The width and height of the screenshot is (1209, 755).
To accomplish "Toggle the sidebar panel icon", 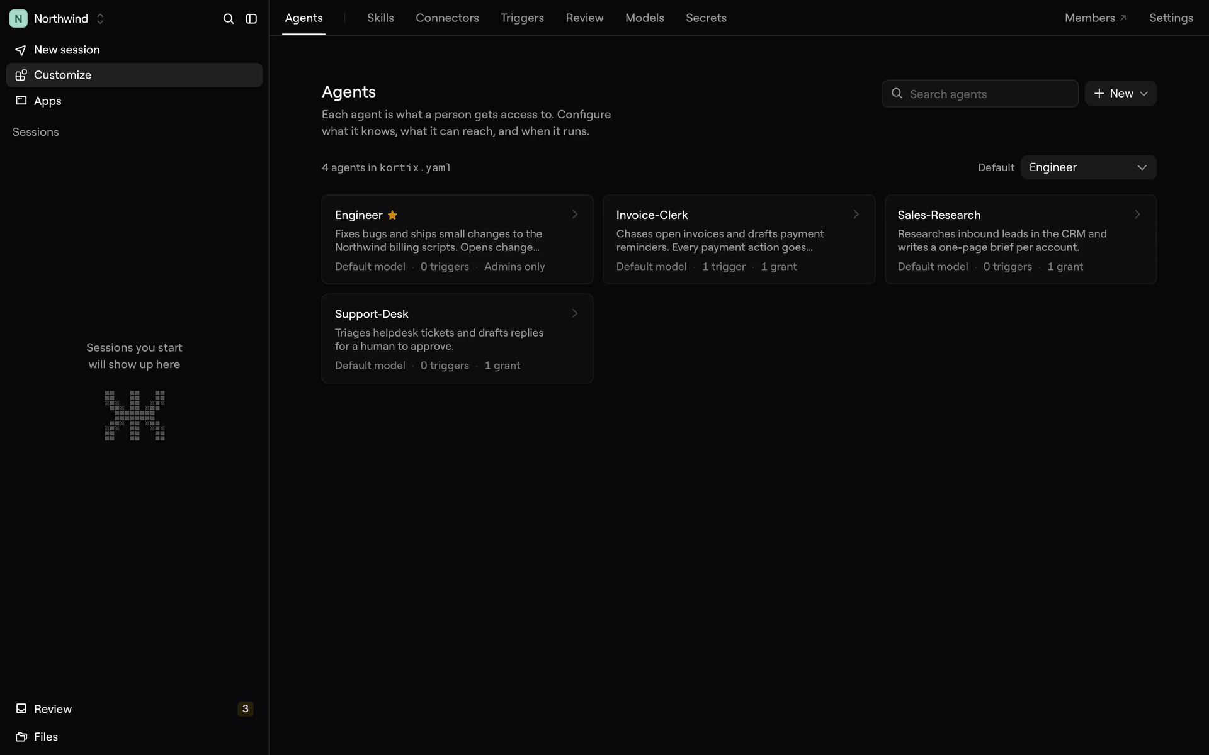I will pyautogui.click(x=251, y=19).
